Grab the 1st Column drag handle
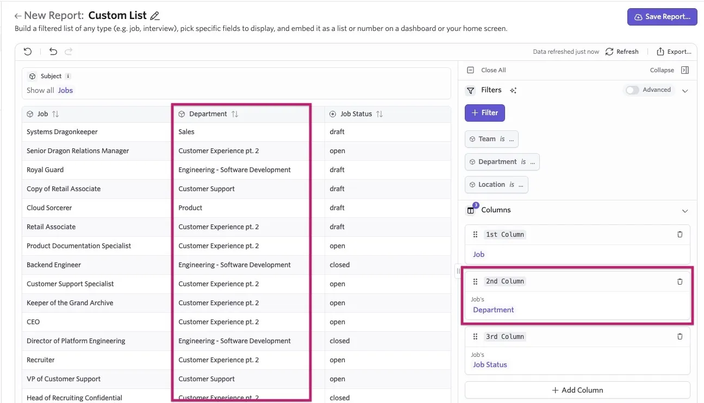The image size is (704, 403). point(475,235)
